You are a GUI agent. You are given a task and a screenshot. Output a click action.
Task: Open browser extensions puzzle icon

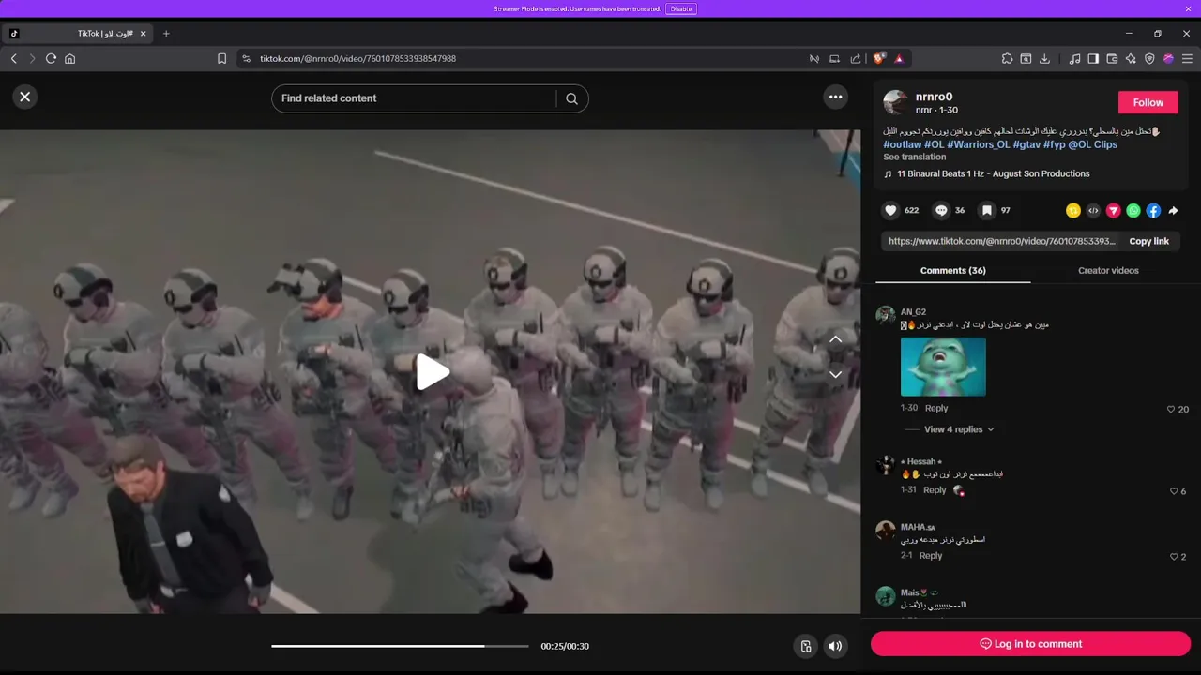[1007, 58]
